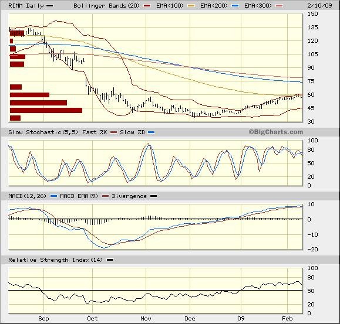Select the "EMA(100)" label
Screen dimensions: 340x324
click(x=170, y=6)
